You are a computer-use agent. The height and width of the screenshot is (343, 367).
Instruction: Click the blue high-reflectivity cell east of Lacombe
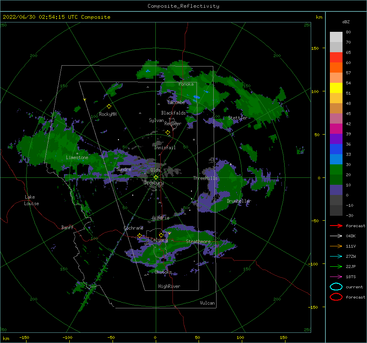coord(197,97)
